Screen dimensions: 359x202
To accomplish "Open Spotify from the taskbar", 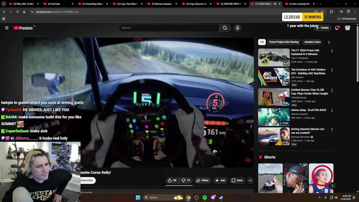I will tap(205, 198).
